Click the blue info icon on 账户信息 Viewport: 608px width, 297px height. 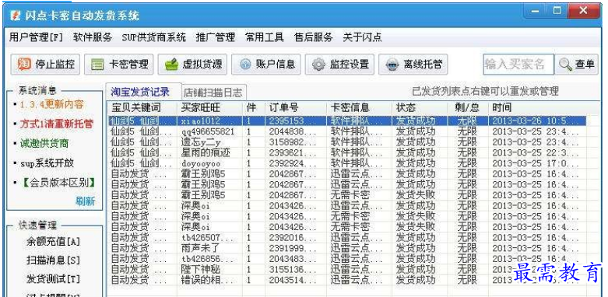click(x=245, y=65)
